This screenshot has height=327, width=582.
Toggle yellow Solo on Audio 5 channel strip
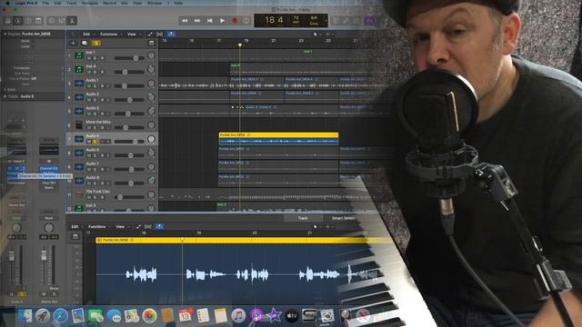22,294
